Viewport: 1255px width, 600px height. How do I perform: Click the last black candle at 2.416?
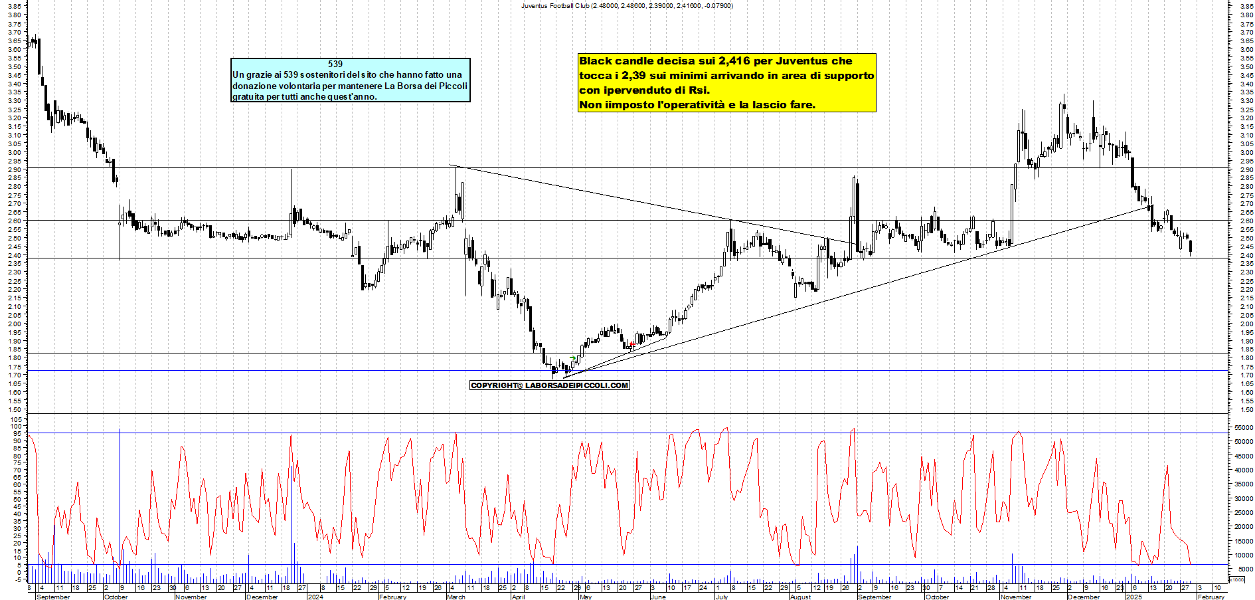pos(1191,247)
